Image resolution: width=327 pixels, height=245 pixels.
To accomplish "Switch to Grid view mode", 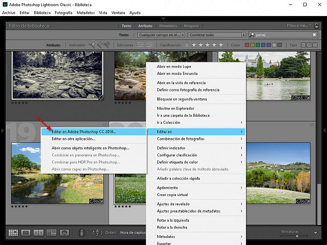I will pyautogui.click(x=13, y=233).
